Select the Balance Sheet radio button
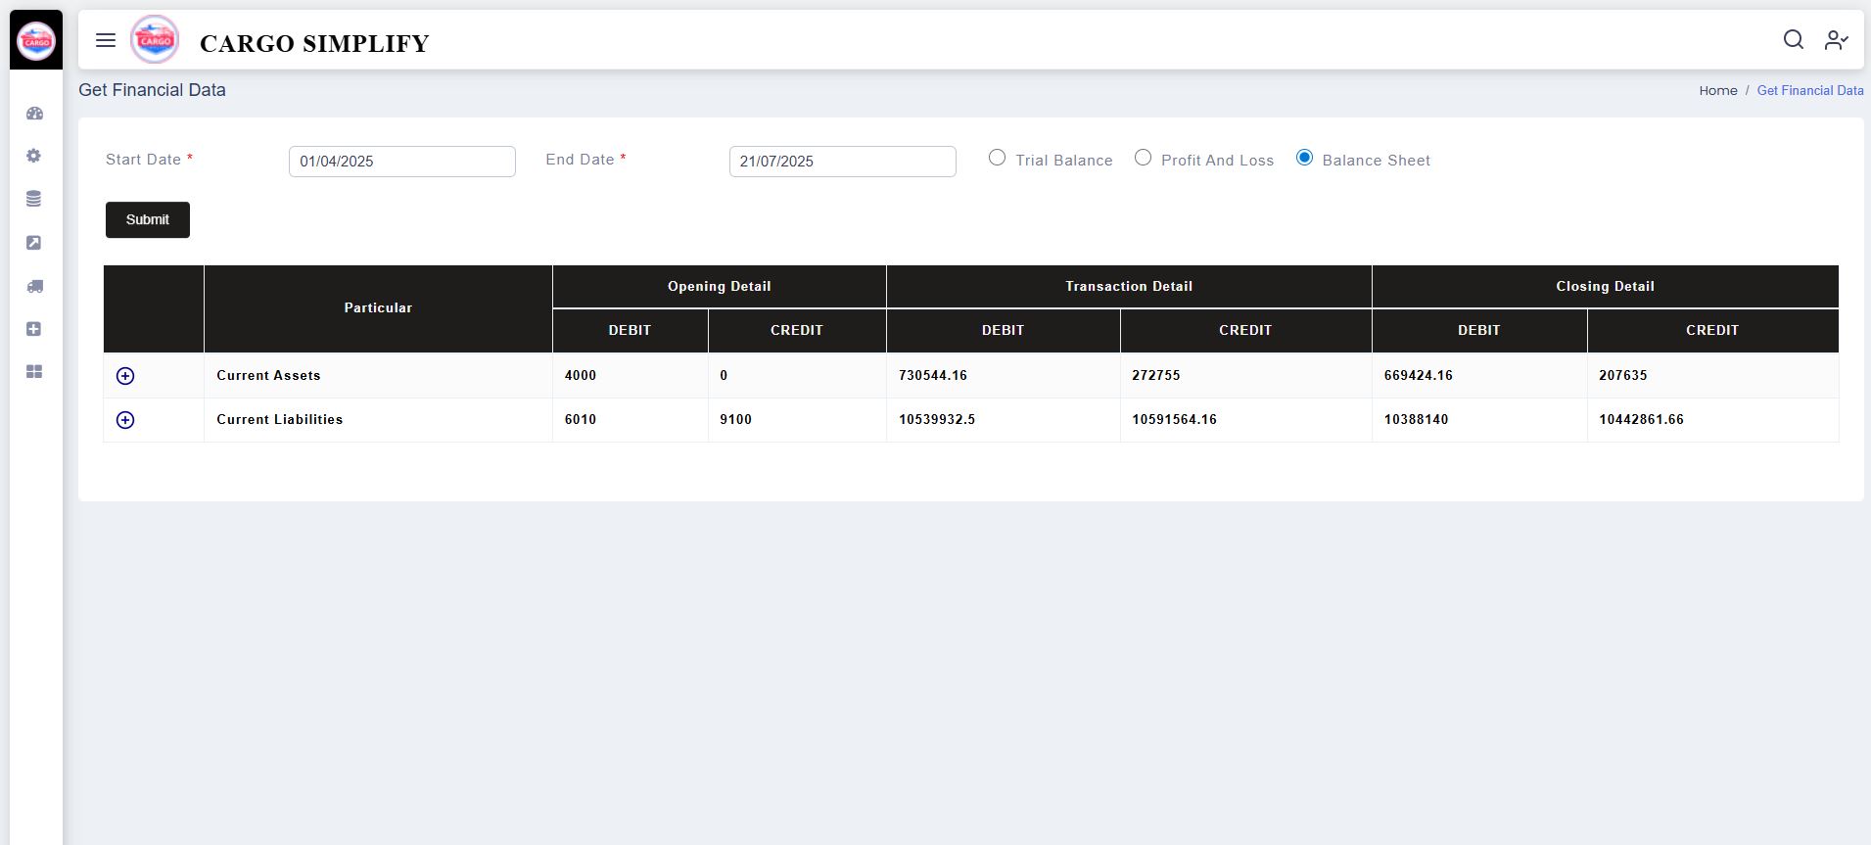The image size is (1871, 845). (1304, 158)
